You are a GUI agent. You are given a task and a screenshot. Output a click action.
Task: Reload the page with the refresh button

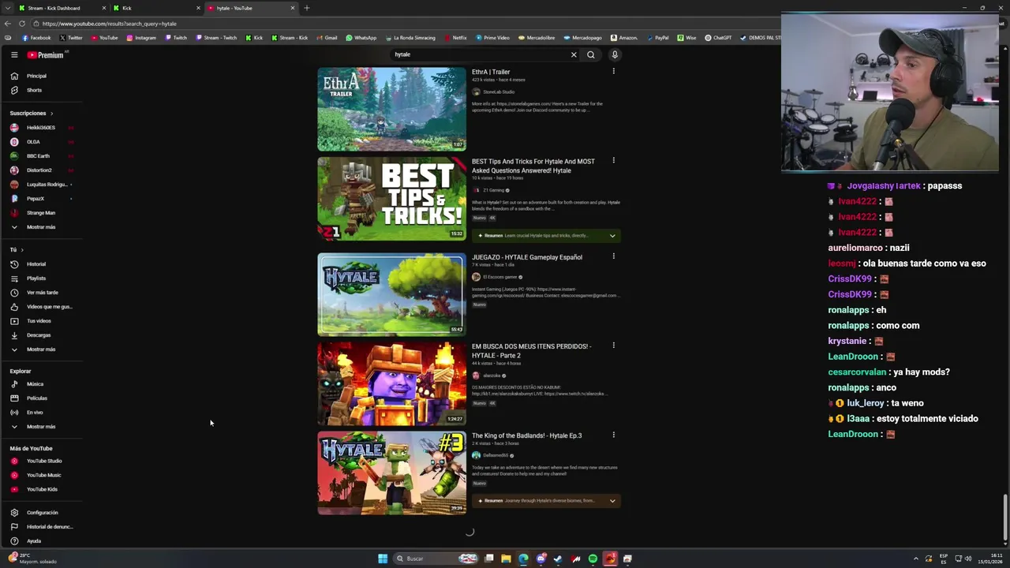pyautogui.click(x=23, y=24)
